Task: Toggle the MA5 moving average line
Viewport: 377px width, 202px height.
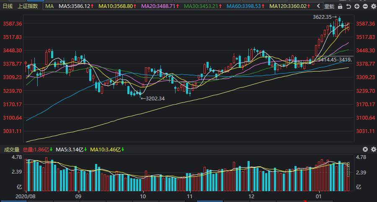Action: click(76, 6)
